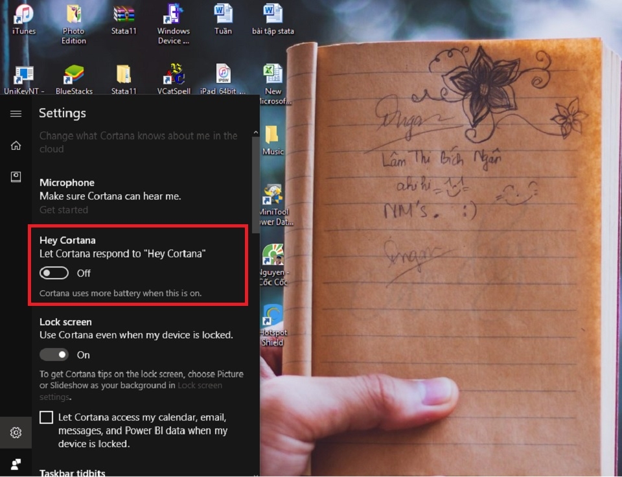Viewport: 622px width, 477px height.
Task: Click the Microphone section heading
Action: (x=67, y=183)
